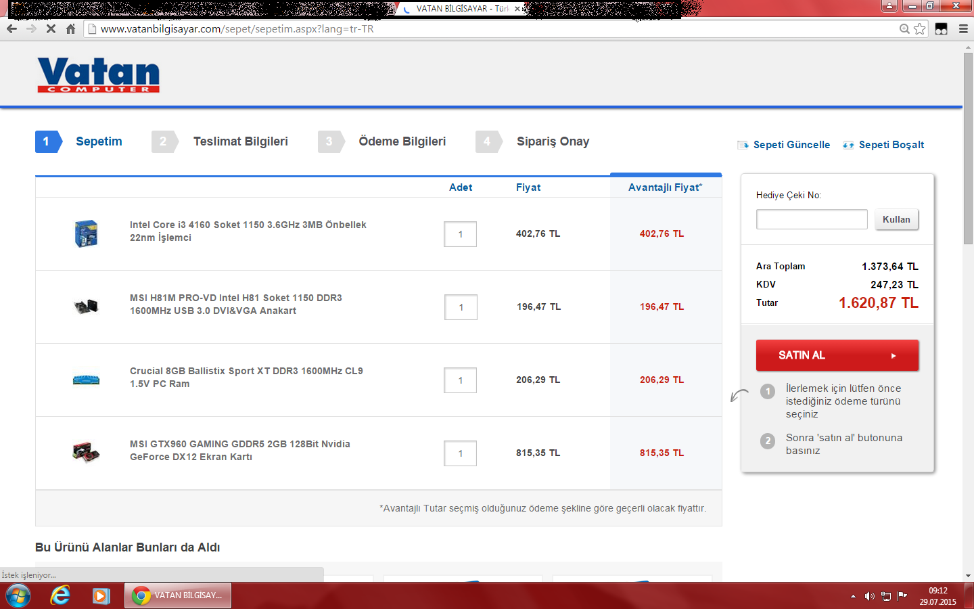
Task: Close the VATAN BİLGİSAYAR browser tab
Action: (517, 9)
